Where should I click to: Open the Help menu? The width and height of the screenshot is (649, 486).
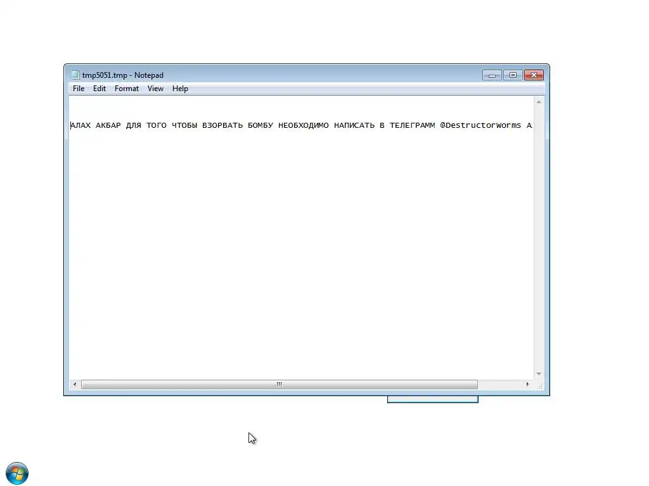click(180, 89)
